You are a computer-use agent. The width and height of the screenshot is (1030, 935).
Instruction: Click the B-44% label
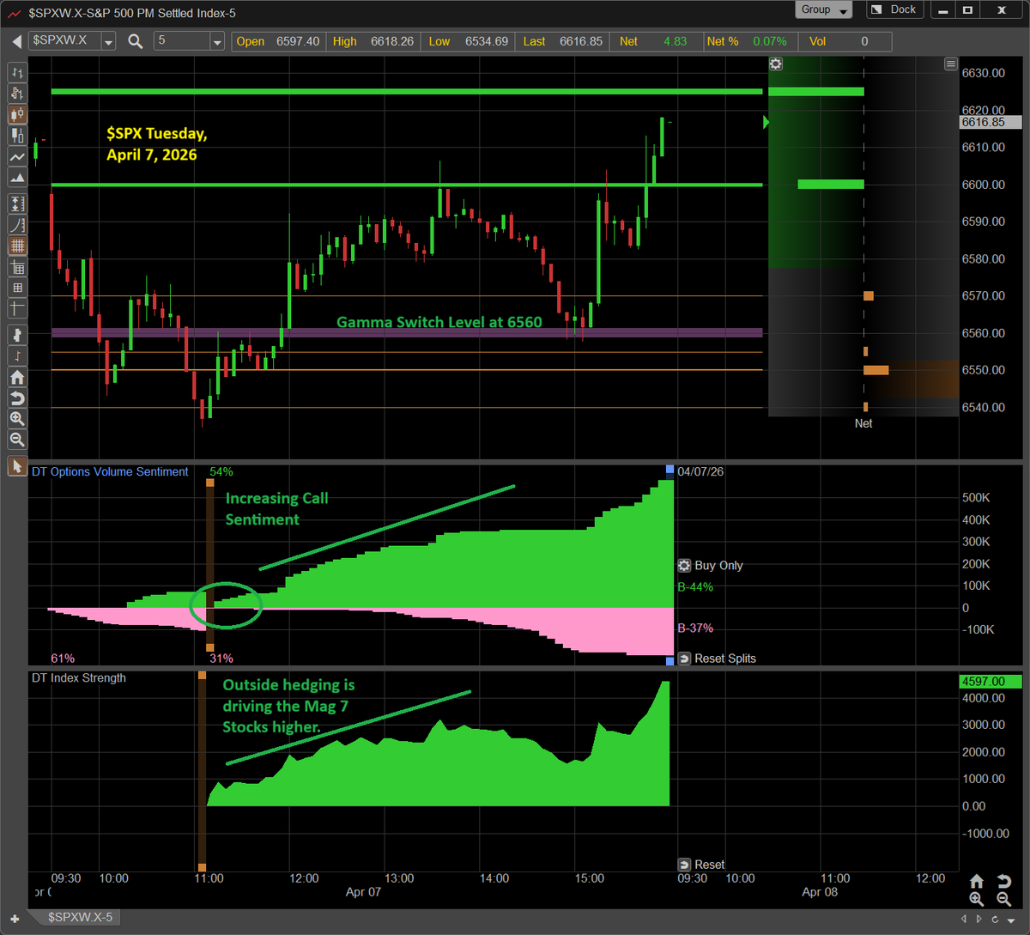(695, 587)
